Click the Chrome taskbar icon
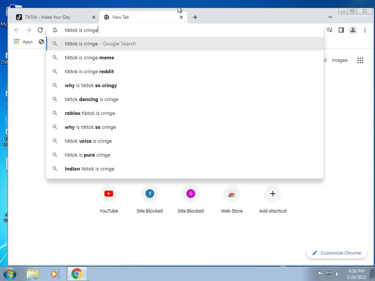The height and width of the screenshot is (281, 375). 77,274
